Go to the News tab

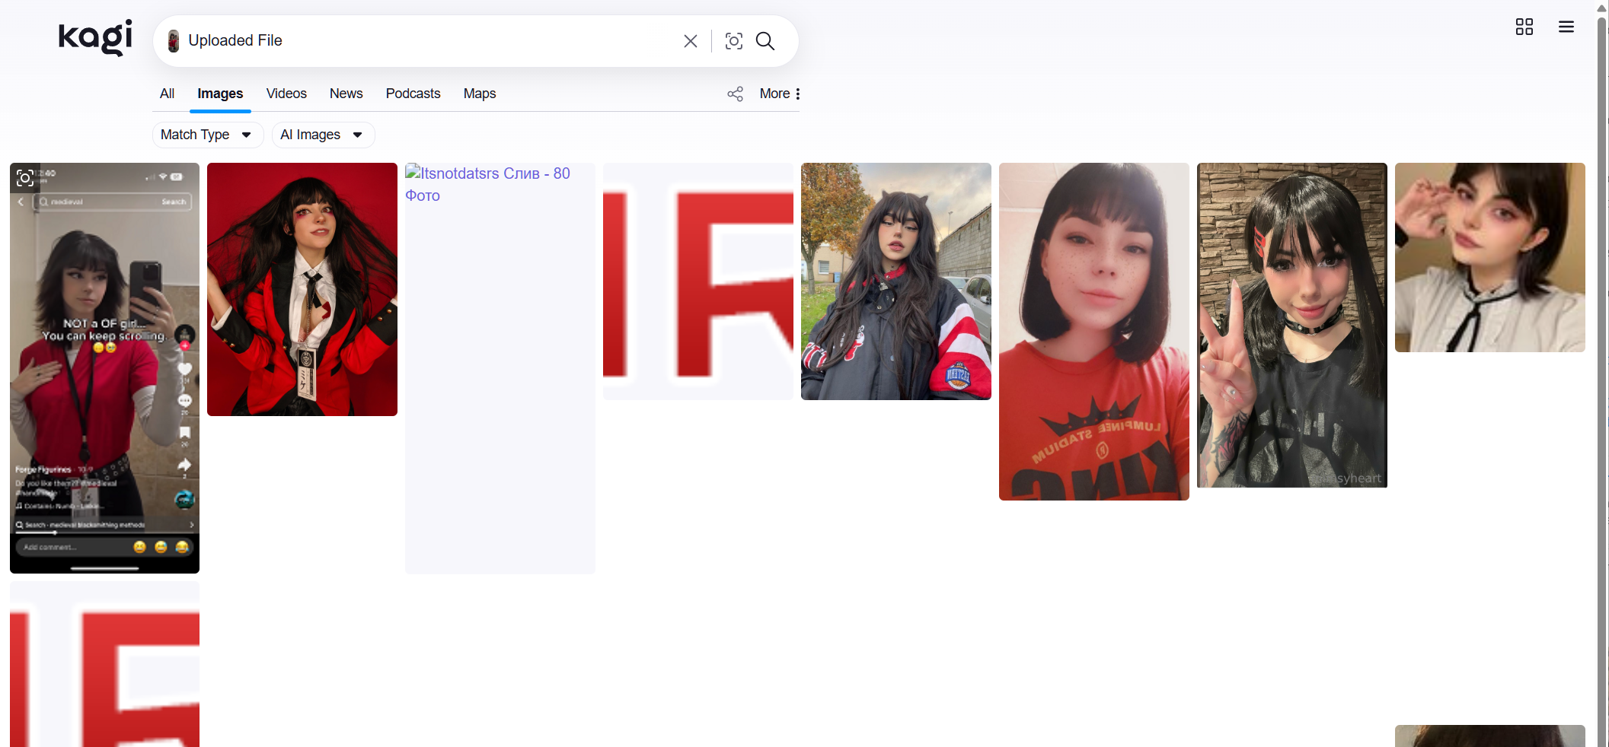pyautogui.click(x=346, y=94)
